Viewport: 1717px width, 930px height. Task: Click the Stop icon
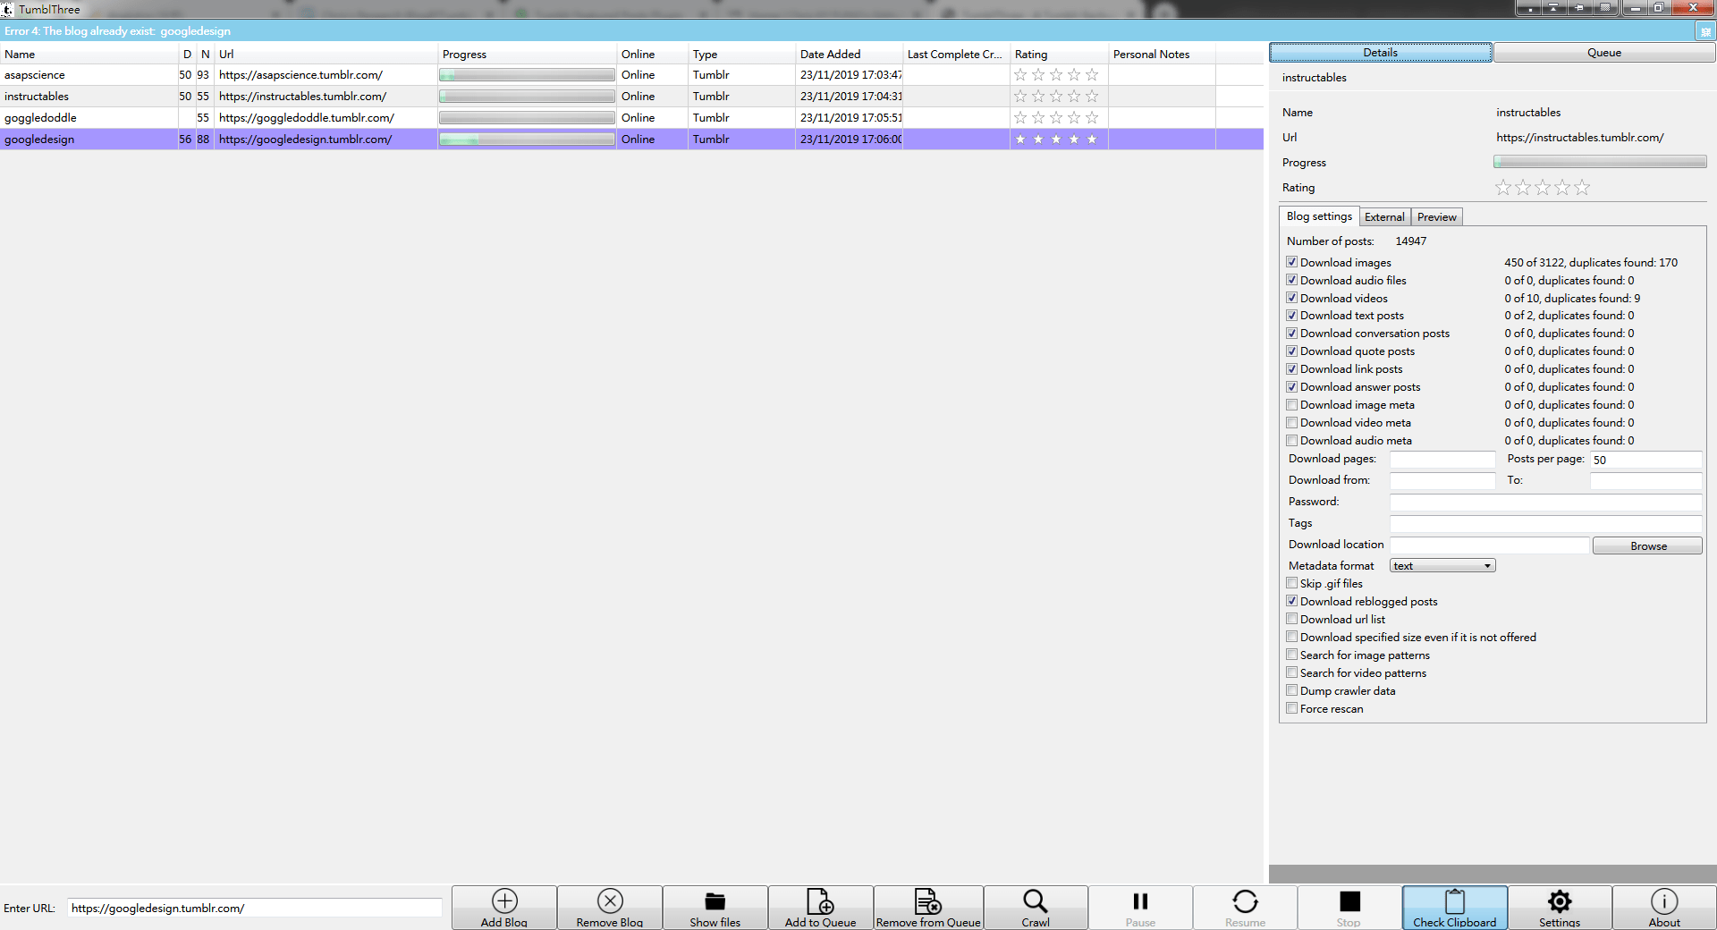(1349, 900)
